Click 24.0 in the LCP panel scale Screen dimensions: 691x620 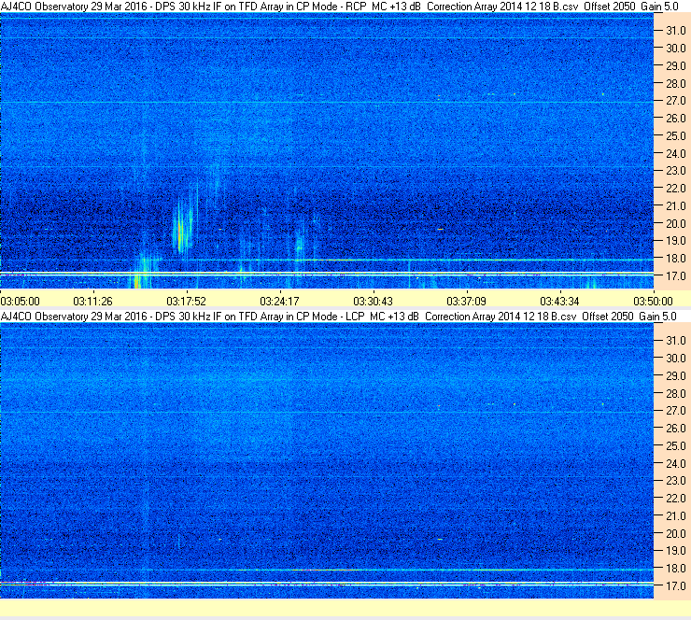click(x=676, y=463)
